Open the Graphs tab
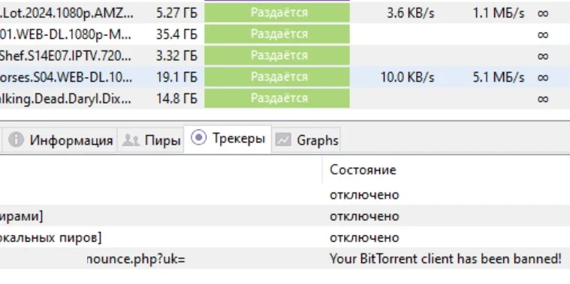The image size is (570, 284). 306,140
